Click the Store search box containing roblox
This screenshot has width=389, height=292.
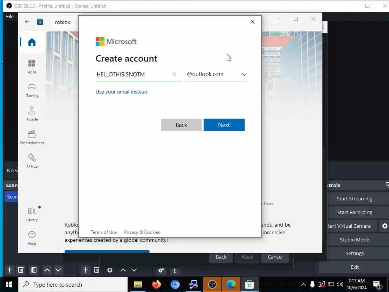coord(65,22)
